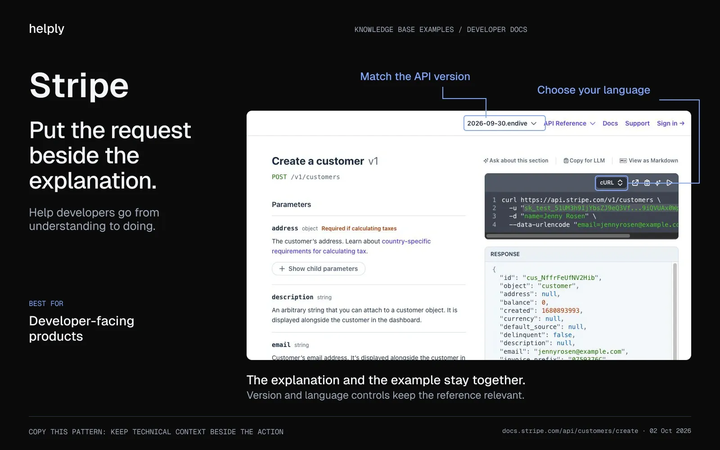Viewport: 720px width, 450px height.
Task: Click 'Ask about this section'
Action: point(516,161)
